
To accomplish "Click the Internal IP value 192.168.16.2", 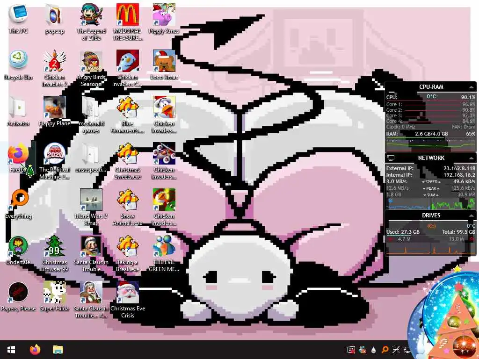I will coord(459,175).
